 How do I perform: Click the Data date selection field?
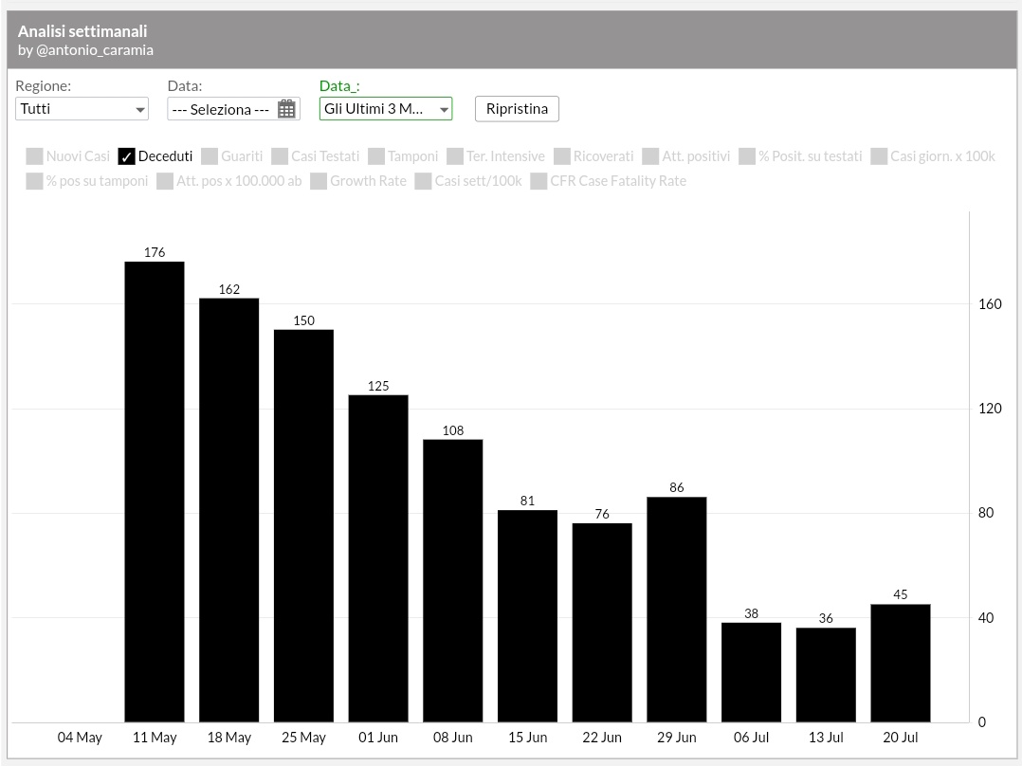tap(233, 109)
